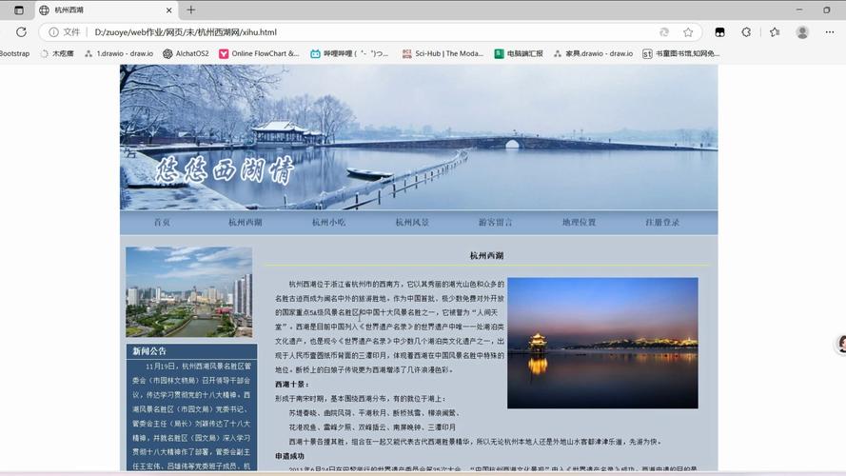Add this page to favorites
Image resolution: width=846 pixels, height=476 pixels.
tap(688, 32)
